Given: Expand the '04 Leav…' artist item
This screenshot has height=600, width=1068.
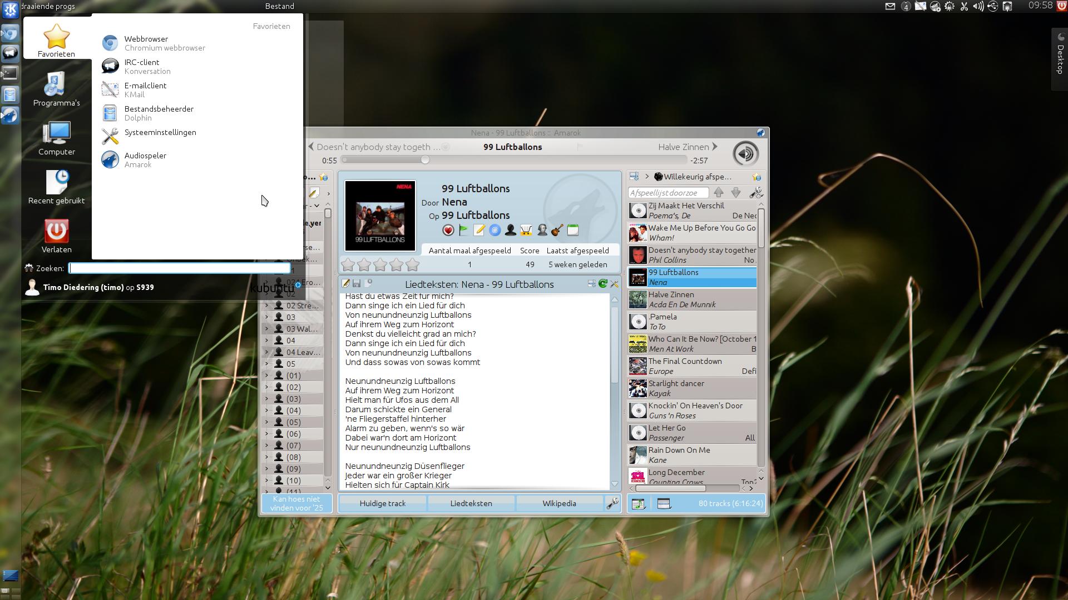Looking at the screenshot, I should 266,352.
